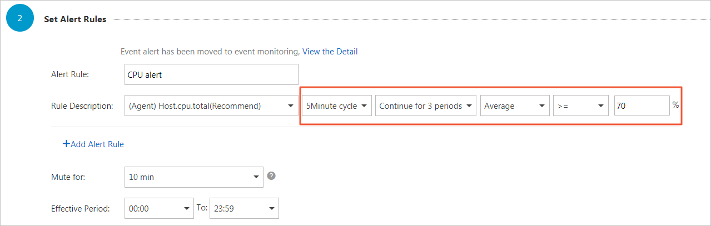Open the >= comparison operator dropdown
Viewport: 711px width, 226px height.
581,106
